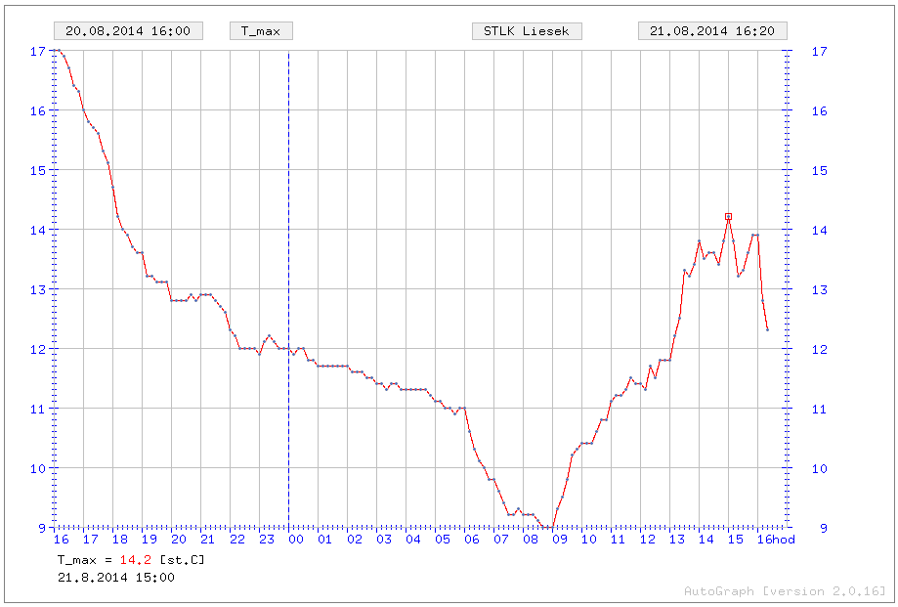This screenshot has height=607, width=898.
Task: Click the 16hod label at x-axis end
Action: click(777, 540)
